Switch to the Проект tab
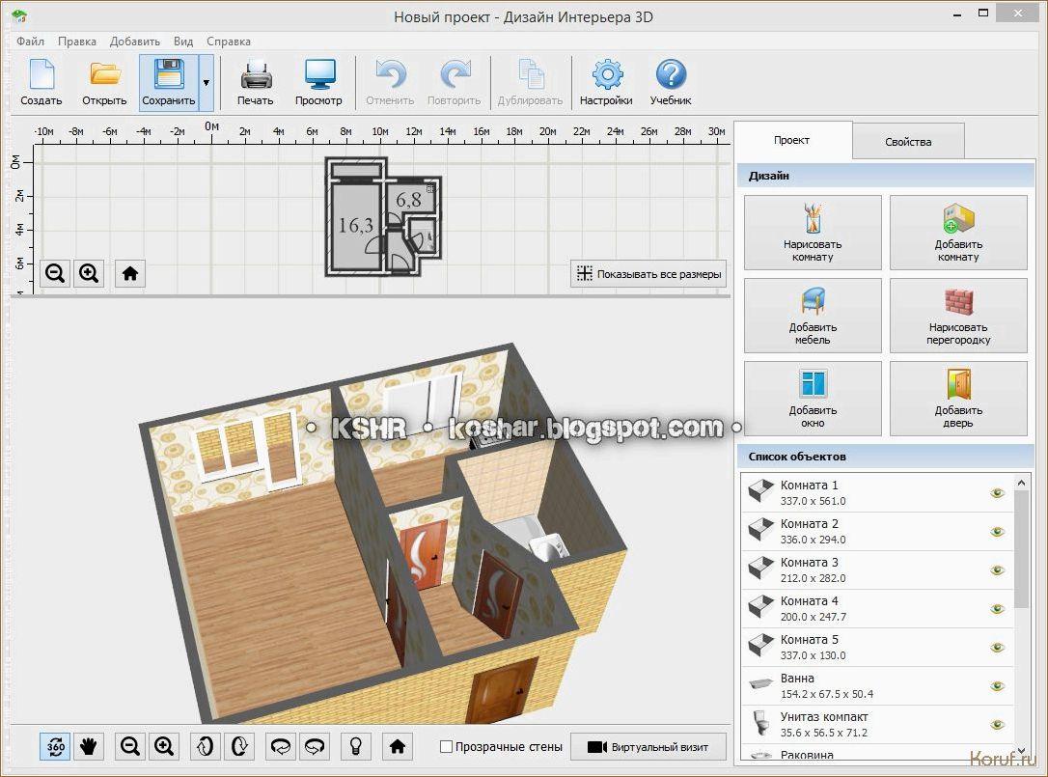This screenshot has width=1048, height=777. pyautogui.click(x=792, y=140)
